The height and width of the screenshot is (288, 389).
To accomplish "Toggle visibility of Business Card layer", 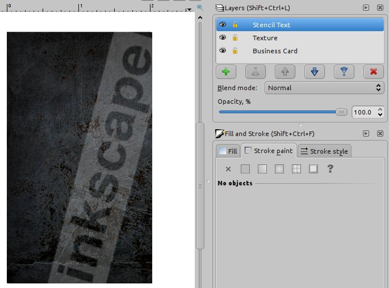I will point(223,50).
